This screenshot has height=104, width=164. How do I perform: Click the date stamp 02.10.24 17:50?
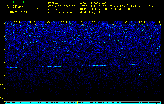coord(16,12)
